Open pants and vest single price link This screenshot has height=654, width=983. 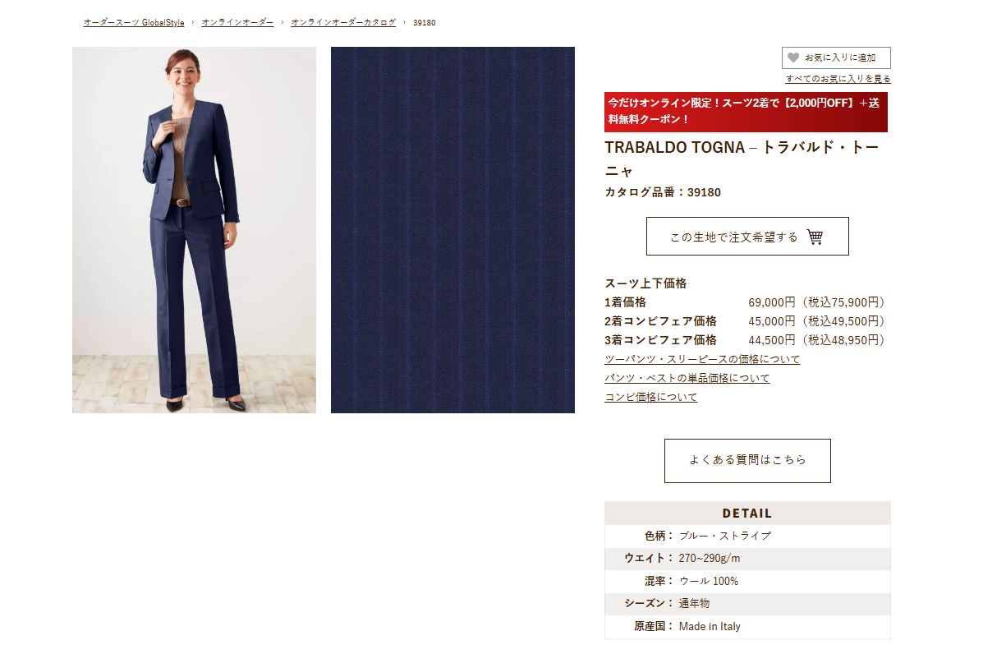point(687,378)
